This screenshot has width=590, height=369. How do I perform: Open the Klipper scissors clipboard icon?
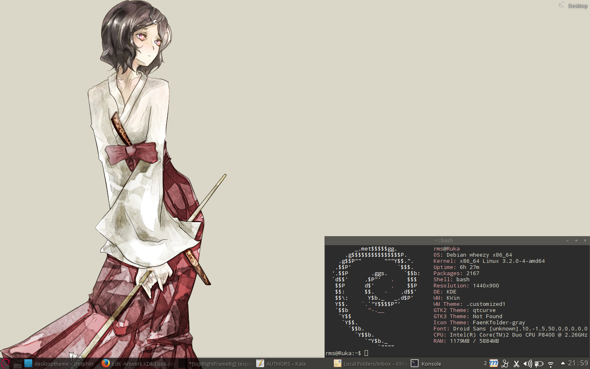click(x=516, y=364)
